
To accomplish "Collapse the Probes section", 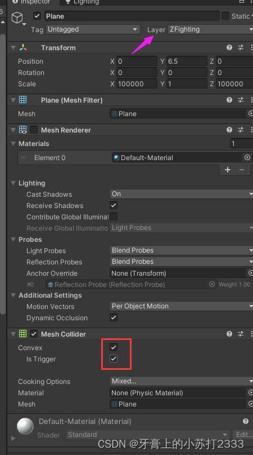I will pyautogui.click(x=13, y=240).
